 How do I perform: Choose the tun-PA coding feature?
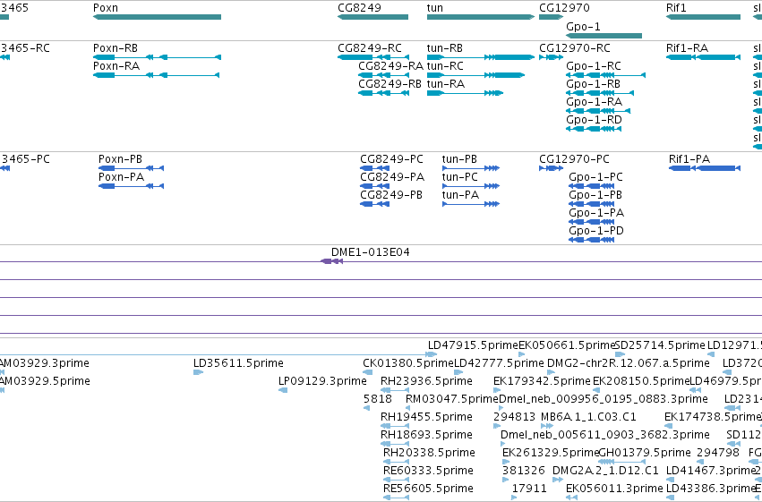point(471,204)
